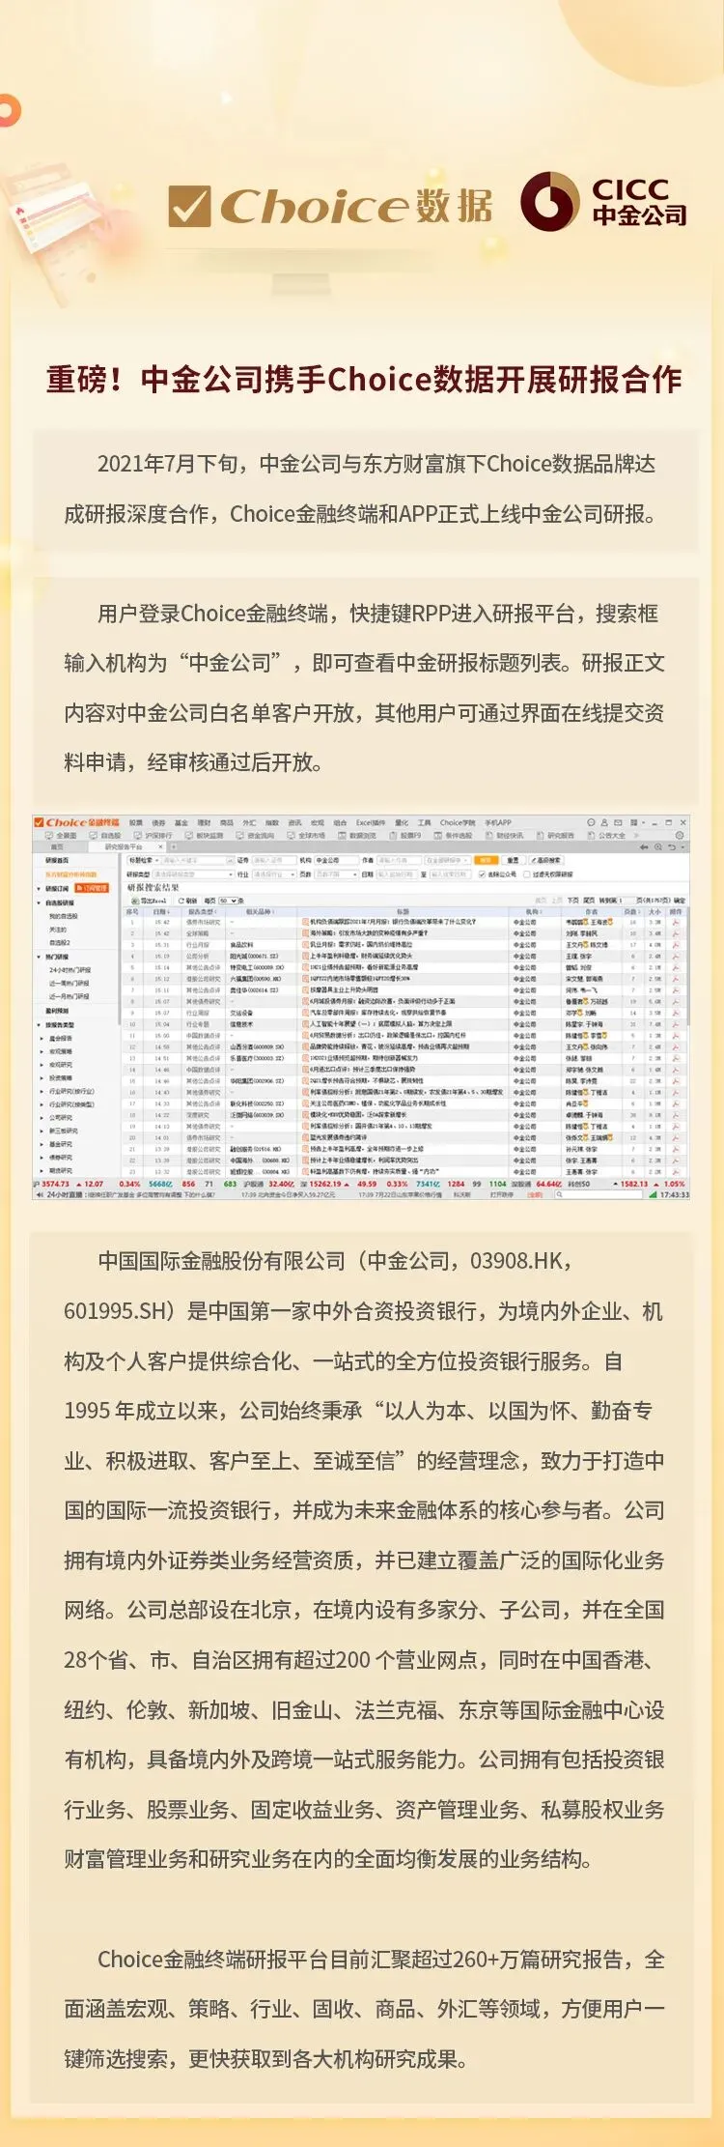Screen dimensions: 724x2147
Task: Open 条件选股 toolbar shortcut
Action: click(x=453, y=835)
